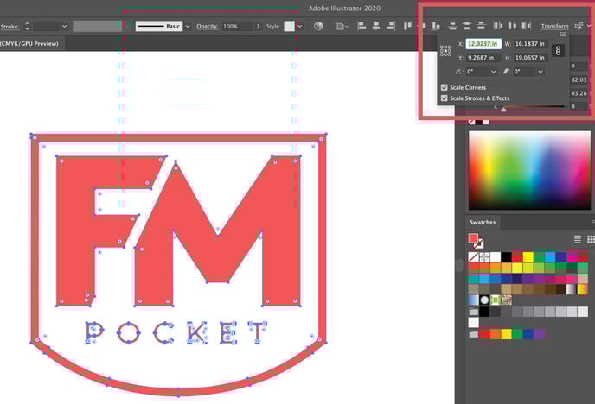Viewport: 595px width, 404px height.
Task: Open the graphic Style dropdown arrow
Action: [300, 26]
